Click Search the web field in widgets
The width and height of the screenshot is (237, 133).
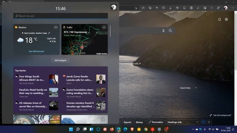(x=60, y=16)
